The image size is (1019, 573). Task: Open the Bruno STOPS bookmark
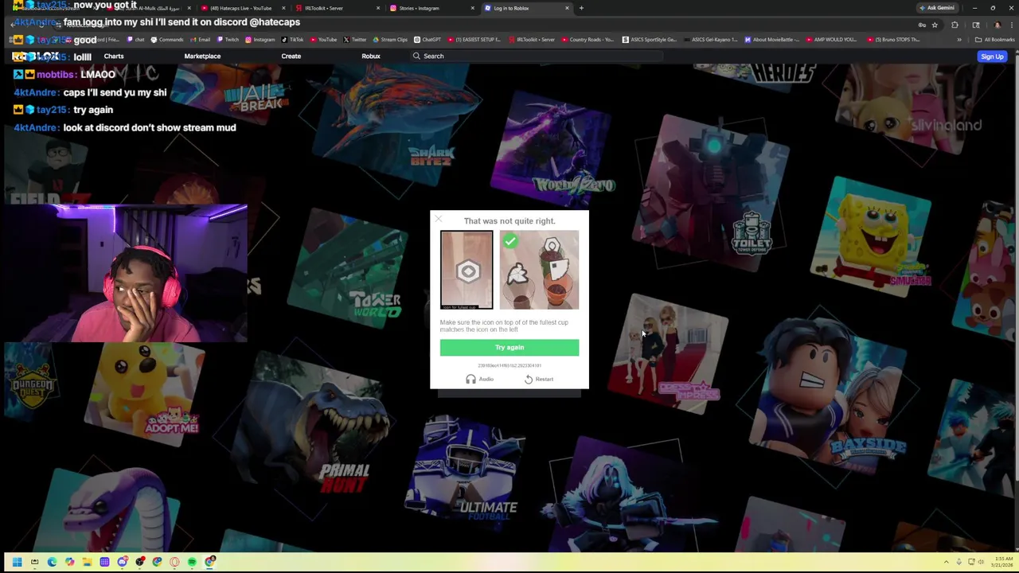click(894, 39)
